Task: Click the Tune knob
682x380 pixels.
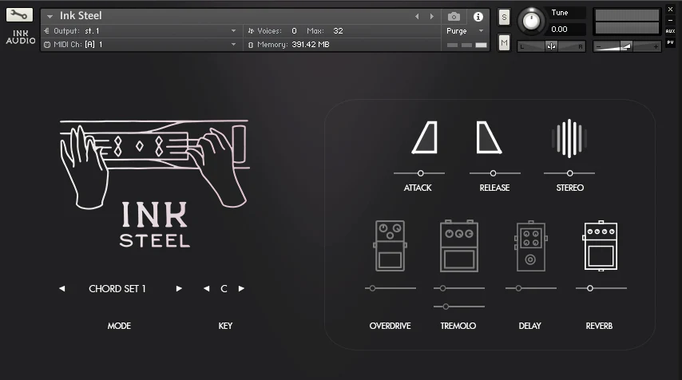Action: pos(531,21)
